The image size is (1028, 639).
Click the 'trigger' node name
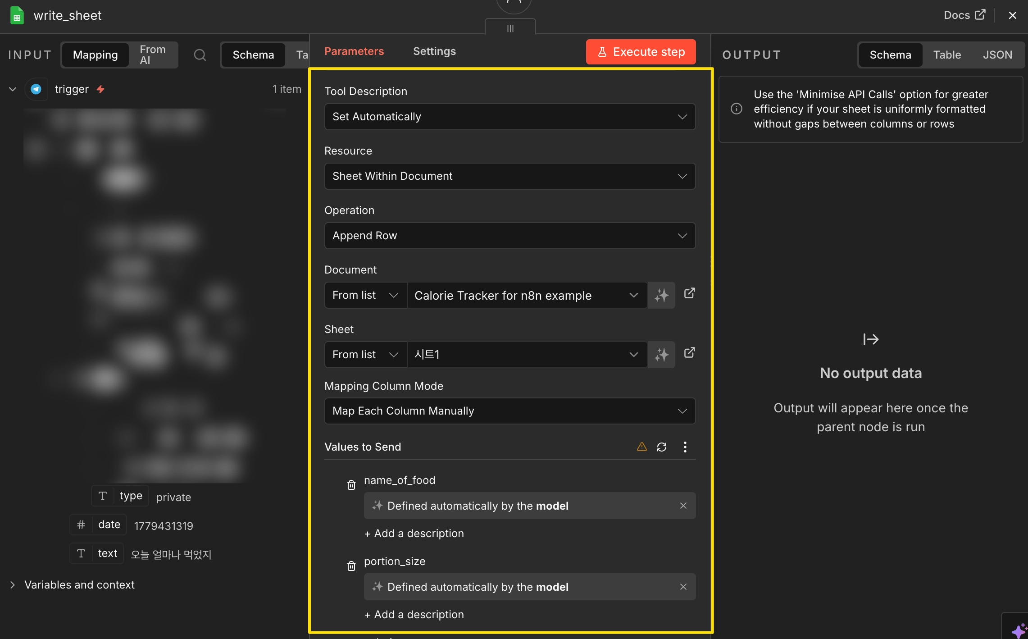click(72, 89)
